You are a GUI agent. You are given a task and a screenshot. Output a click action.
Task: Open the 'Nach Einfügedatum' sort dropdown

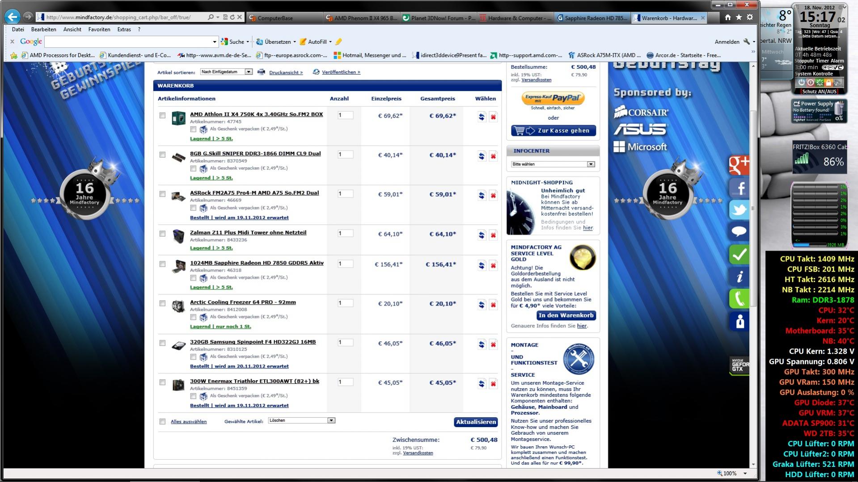tap(226, 72)
